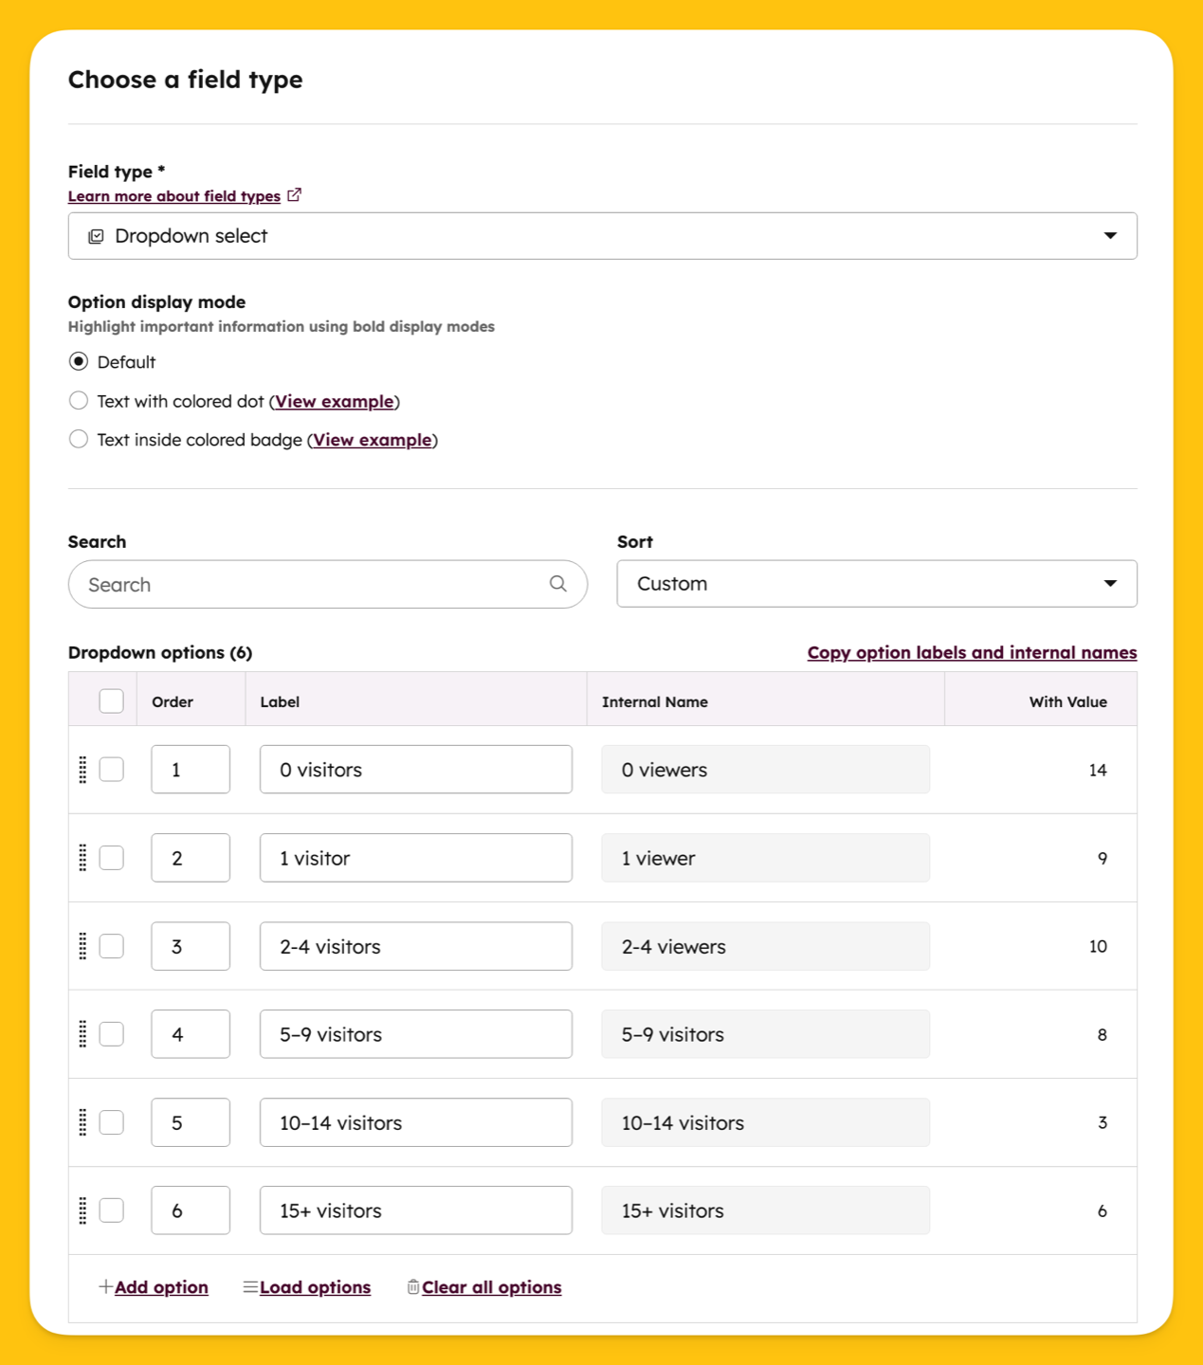Click the magnifier icon in Search box
Image resolution: width=1203 pixels, height=1365 pixels.
(x=558, y=584)
